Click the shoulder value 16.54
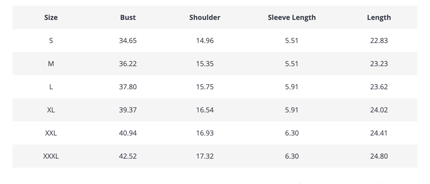 [x=205, y=110]
